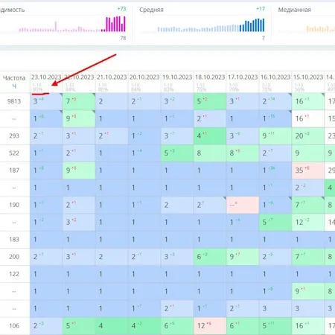Image resolution: width=335 pixels, height=335 pixels.
Task: Click the magenta visibility bar chart
Action: [x=72, y=25]
